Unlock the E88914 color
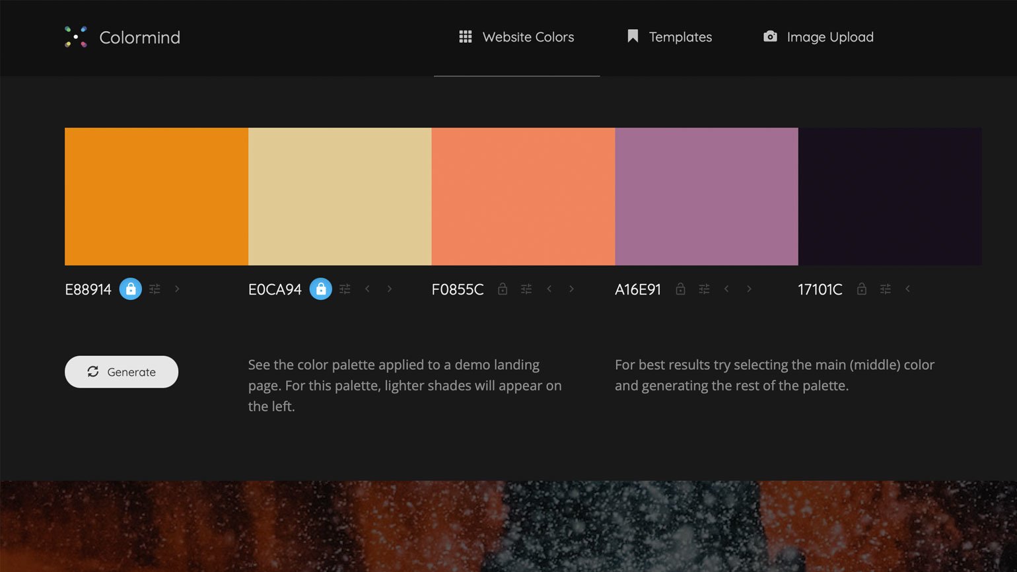 point(131,289)
